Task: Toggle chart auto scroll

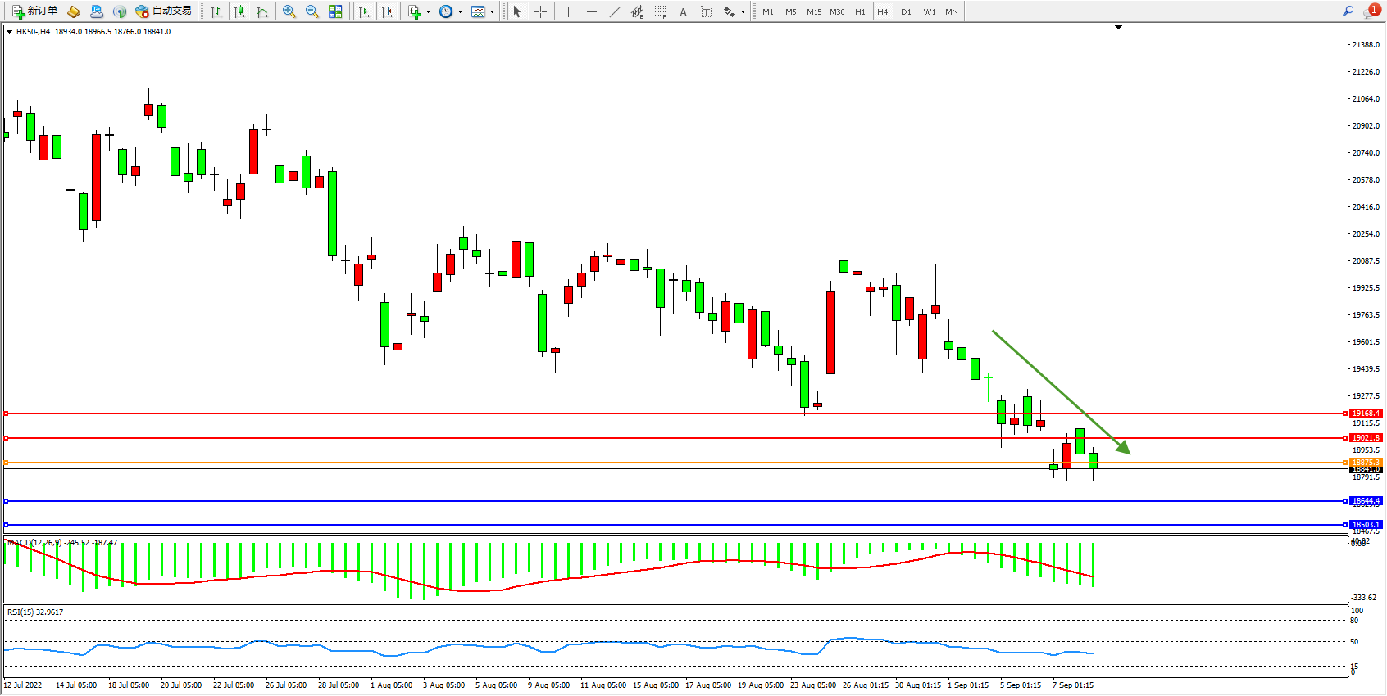Action: [365, 11]
